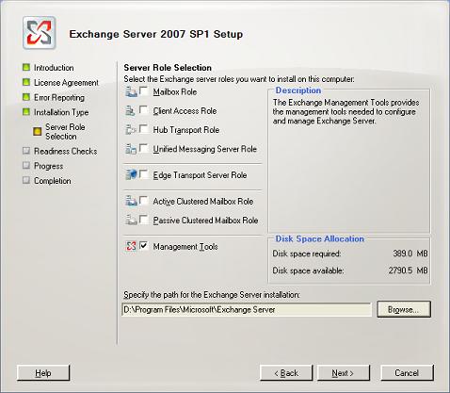Select the Error Reporting step label
The width and height of the screenshot is (450, 393).
tap(59, 98)
